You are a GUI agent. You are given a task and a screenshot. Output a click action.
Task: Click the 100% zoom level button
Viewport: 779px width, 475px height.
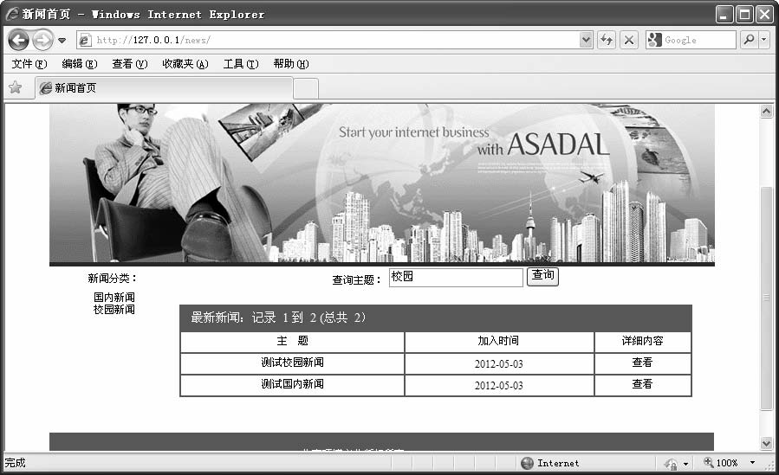721,463
